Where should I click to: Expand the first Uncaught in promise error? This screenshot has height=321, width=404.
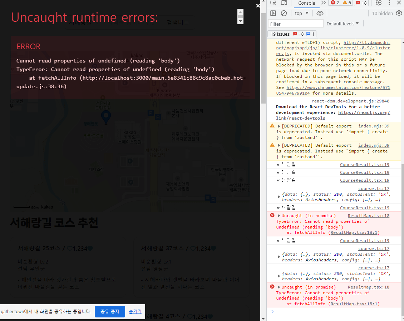click(x=279, y=216)
